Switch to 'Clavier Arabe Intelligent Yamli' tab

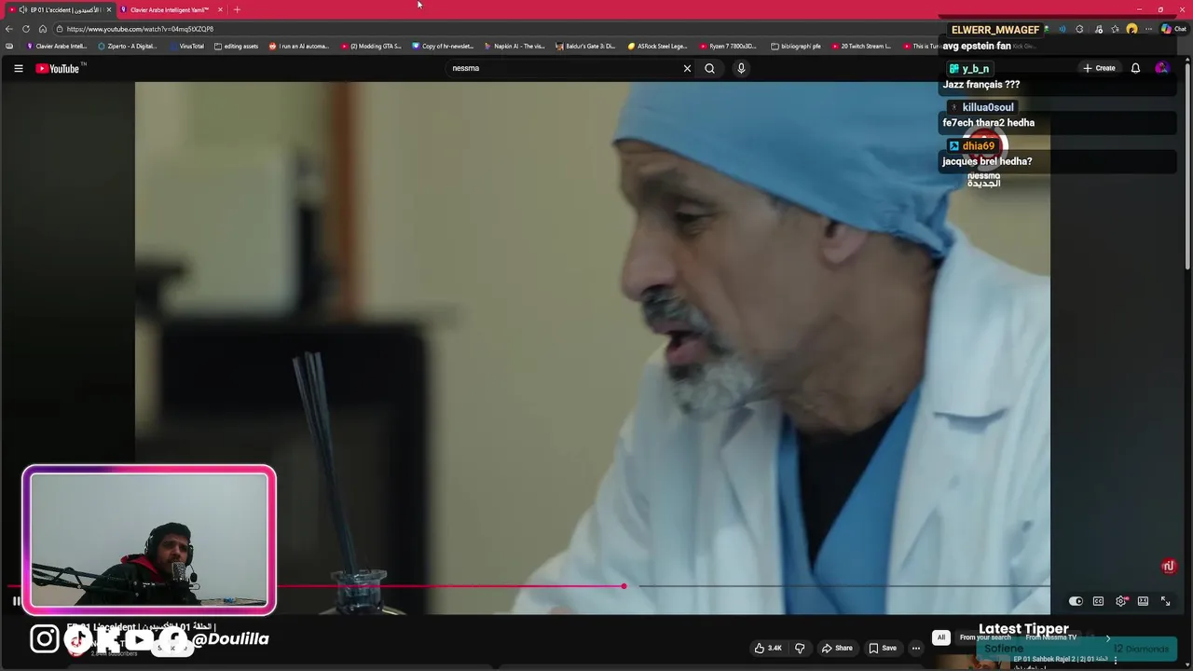[169, 9]
